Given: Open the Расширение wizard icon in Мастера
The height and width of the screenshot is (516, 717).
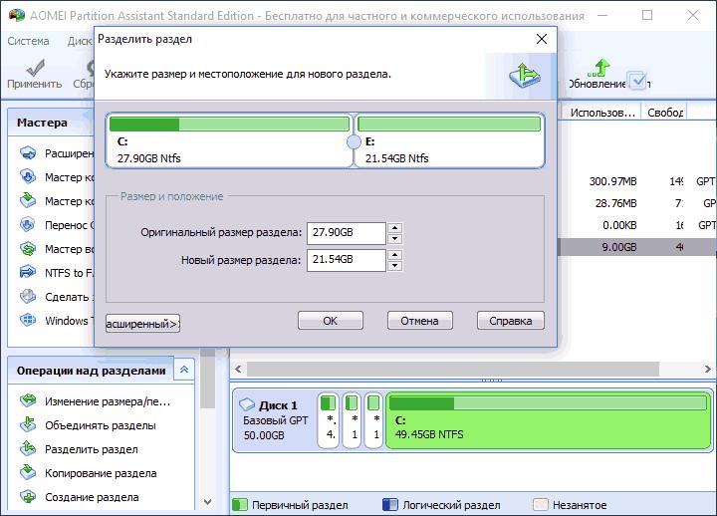Looking at the screenshot, I should point(28,153).
